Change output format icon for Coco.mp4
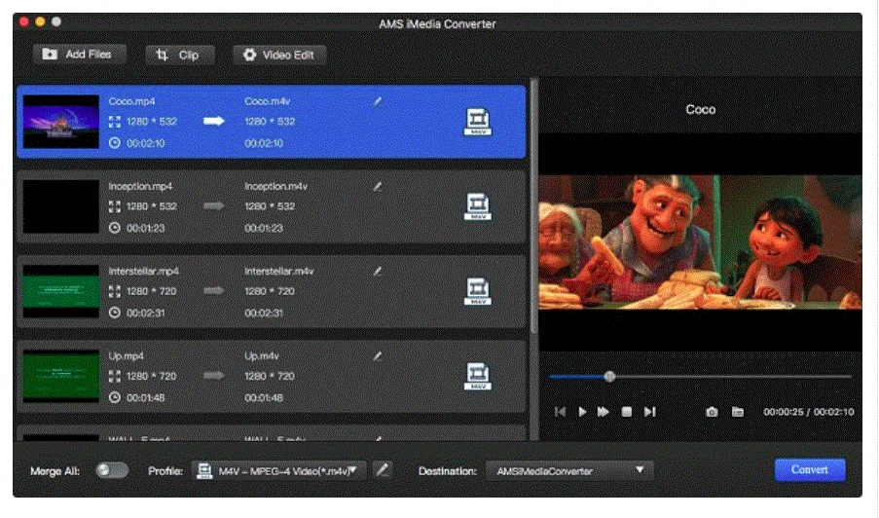879x518 pixels. 478,122
